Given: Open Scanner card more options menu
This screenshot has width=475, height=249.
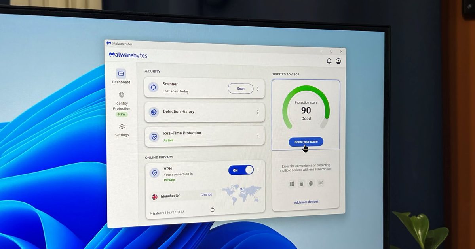Looking at the screenshot, I should [258, 89].
